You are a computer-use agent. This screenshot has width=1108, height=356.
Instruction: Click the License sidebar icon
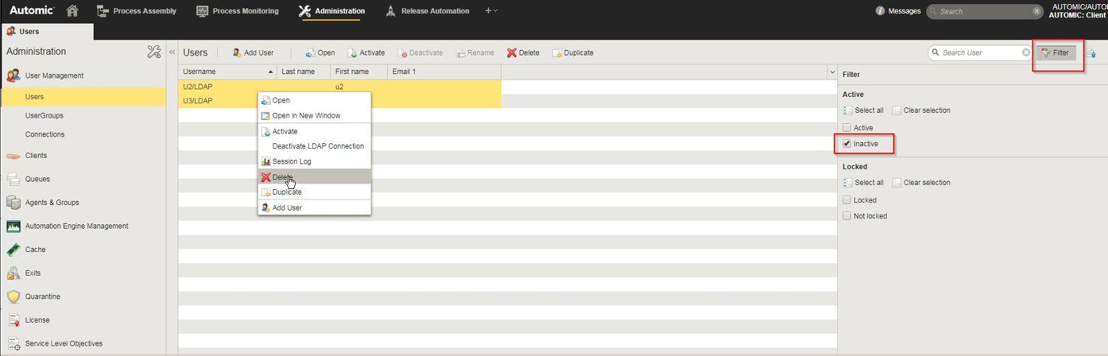[x=13, y=320]
